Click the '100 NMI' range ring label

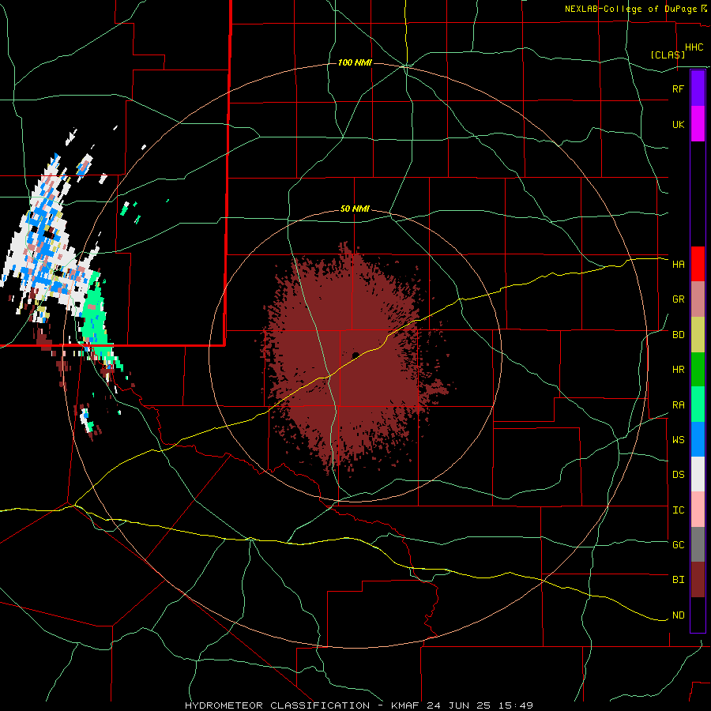click(355, 62)
